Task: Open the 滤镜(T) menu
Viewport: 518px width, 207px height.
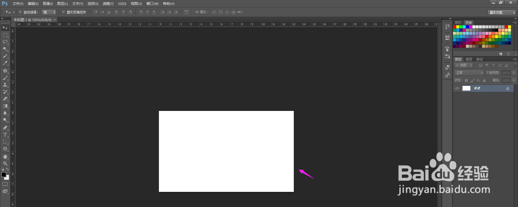Action: [x=108, y=4]
